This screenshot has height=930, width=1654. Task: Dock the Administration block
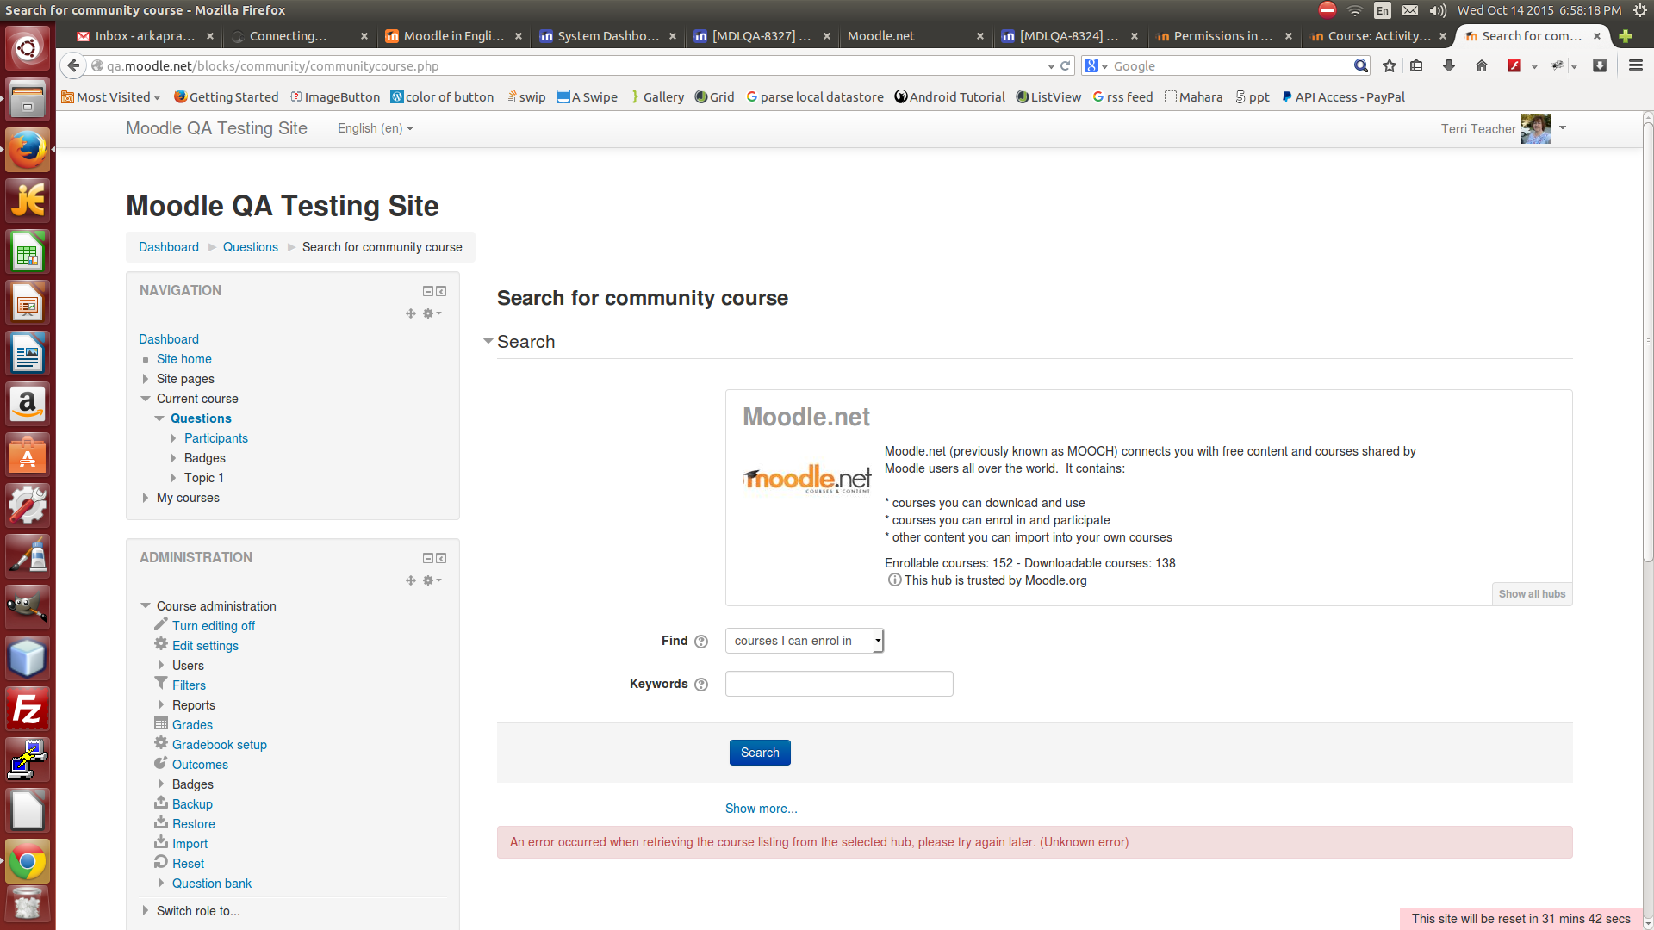[x=441, y=558]
